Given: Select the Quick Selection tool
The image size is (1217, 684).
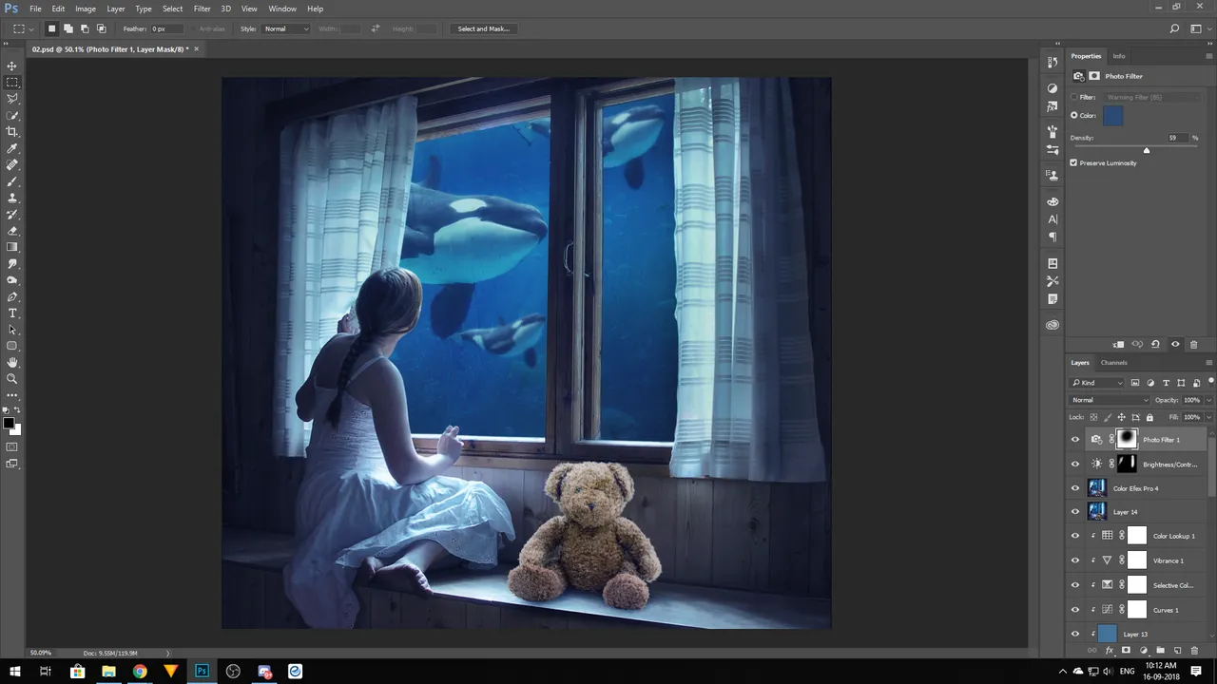Looking at the screenshot, I should click(x=12, y=115).
